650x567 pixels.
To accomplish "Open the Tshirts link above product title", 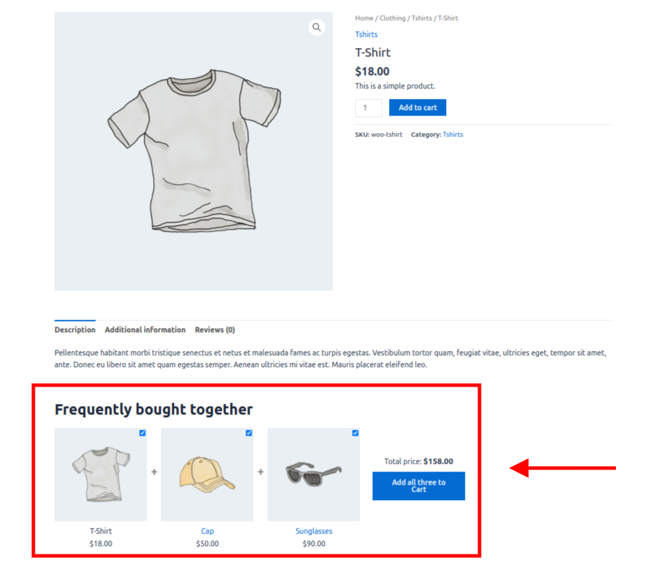I will coord(366,34).
